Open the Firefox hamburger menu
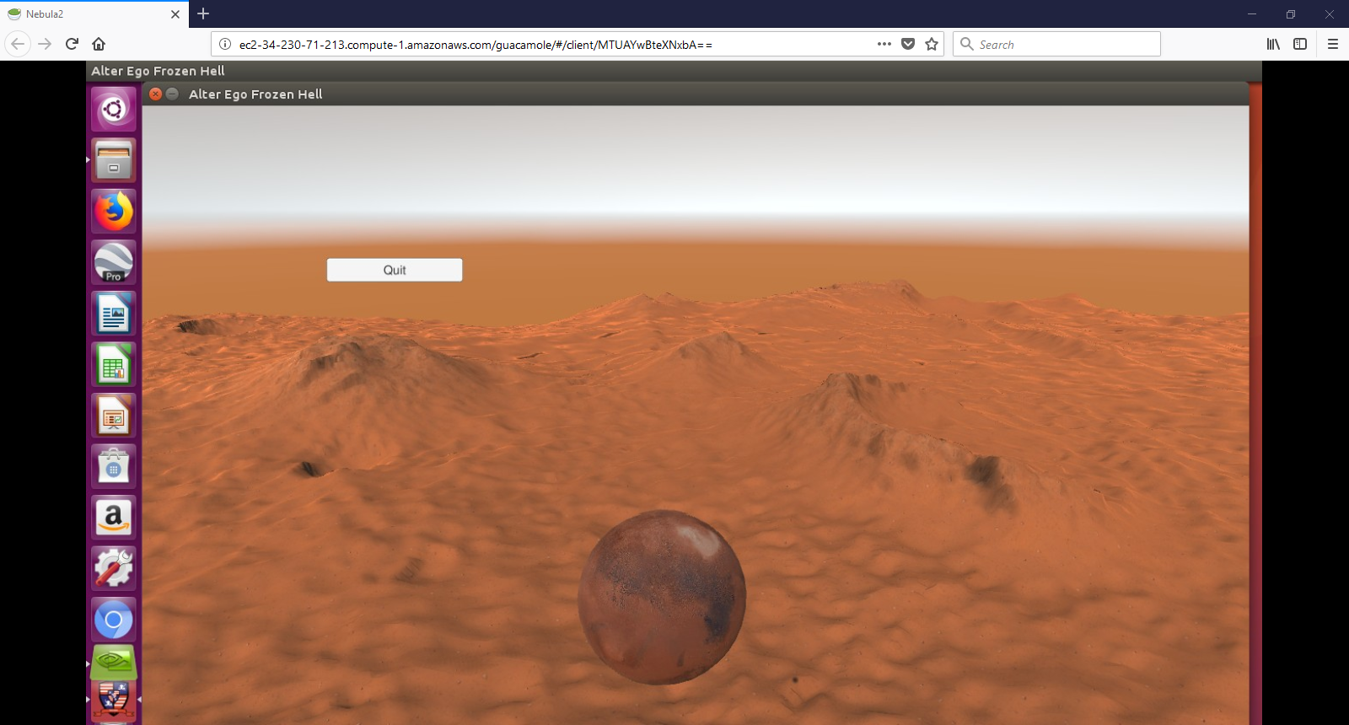Image resolution: width=1349 pixels, height=725 pixels. pyautogui.click(x=1333, y=44)
